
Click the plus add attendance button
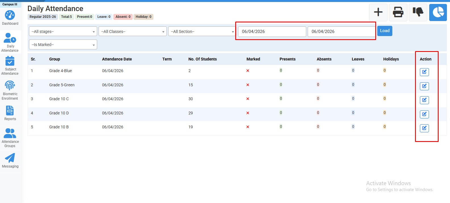(378, 12)
